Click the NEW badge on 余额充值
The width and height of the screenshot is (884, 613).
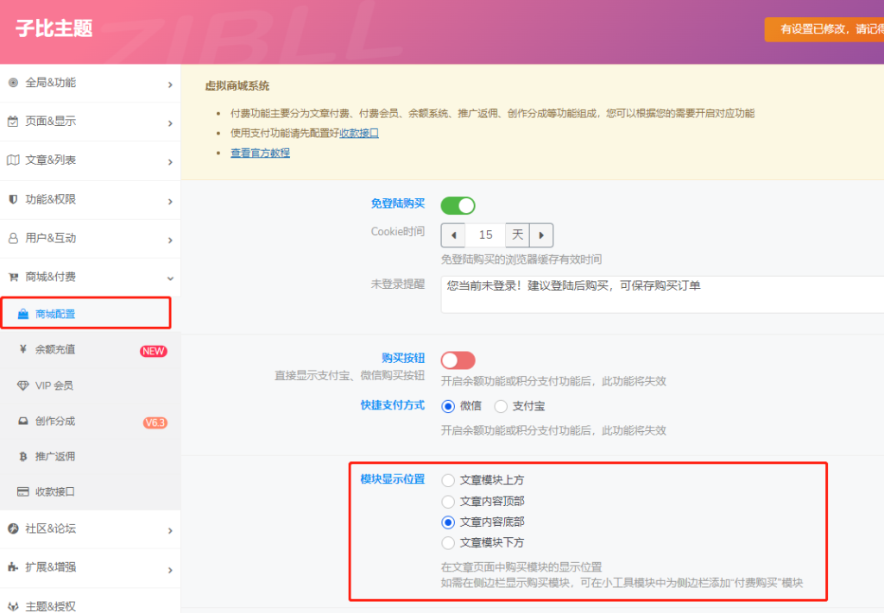[154, 351]
